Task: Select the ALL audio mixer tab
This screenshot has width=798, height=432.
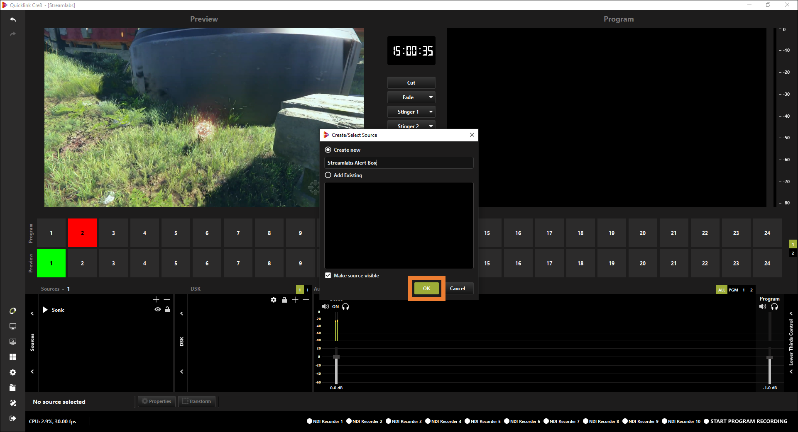Action: tap(722, 290)
